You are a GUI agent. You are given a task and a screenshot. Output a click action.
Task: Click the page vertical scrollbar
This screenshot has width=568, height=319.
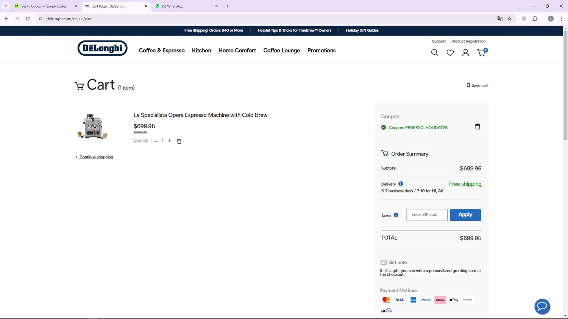click(x=565, y=86)
